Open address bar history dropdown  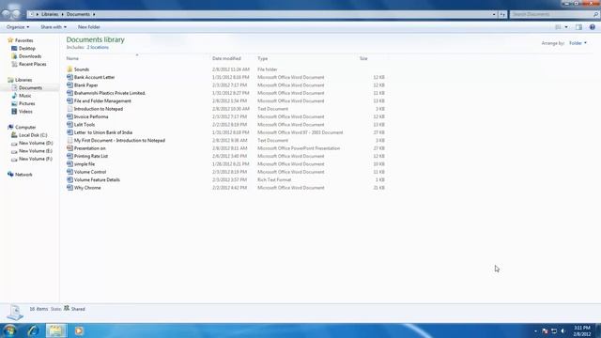[494, 14]
